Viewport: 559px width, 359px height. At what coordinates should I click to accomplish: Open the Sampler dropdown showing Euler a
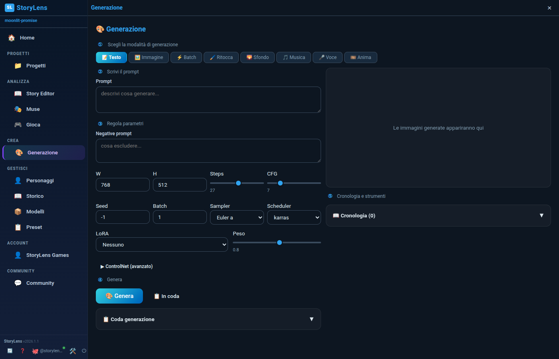click(237, 217)
